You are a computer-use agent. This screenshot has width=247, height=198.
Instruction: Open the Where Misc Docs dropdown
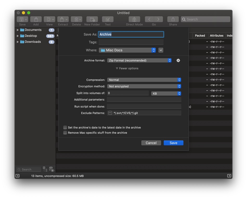point(127,50)
